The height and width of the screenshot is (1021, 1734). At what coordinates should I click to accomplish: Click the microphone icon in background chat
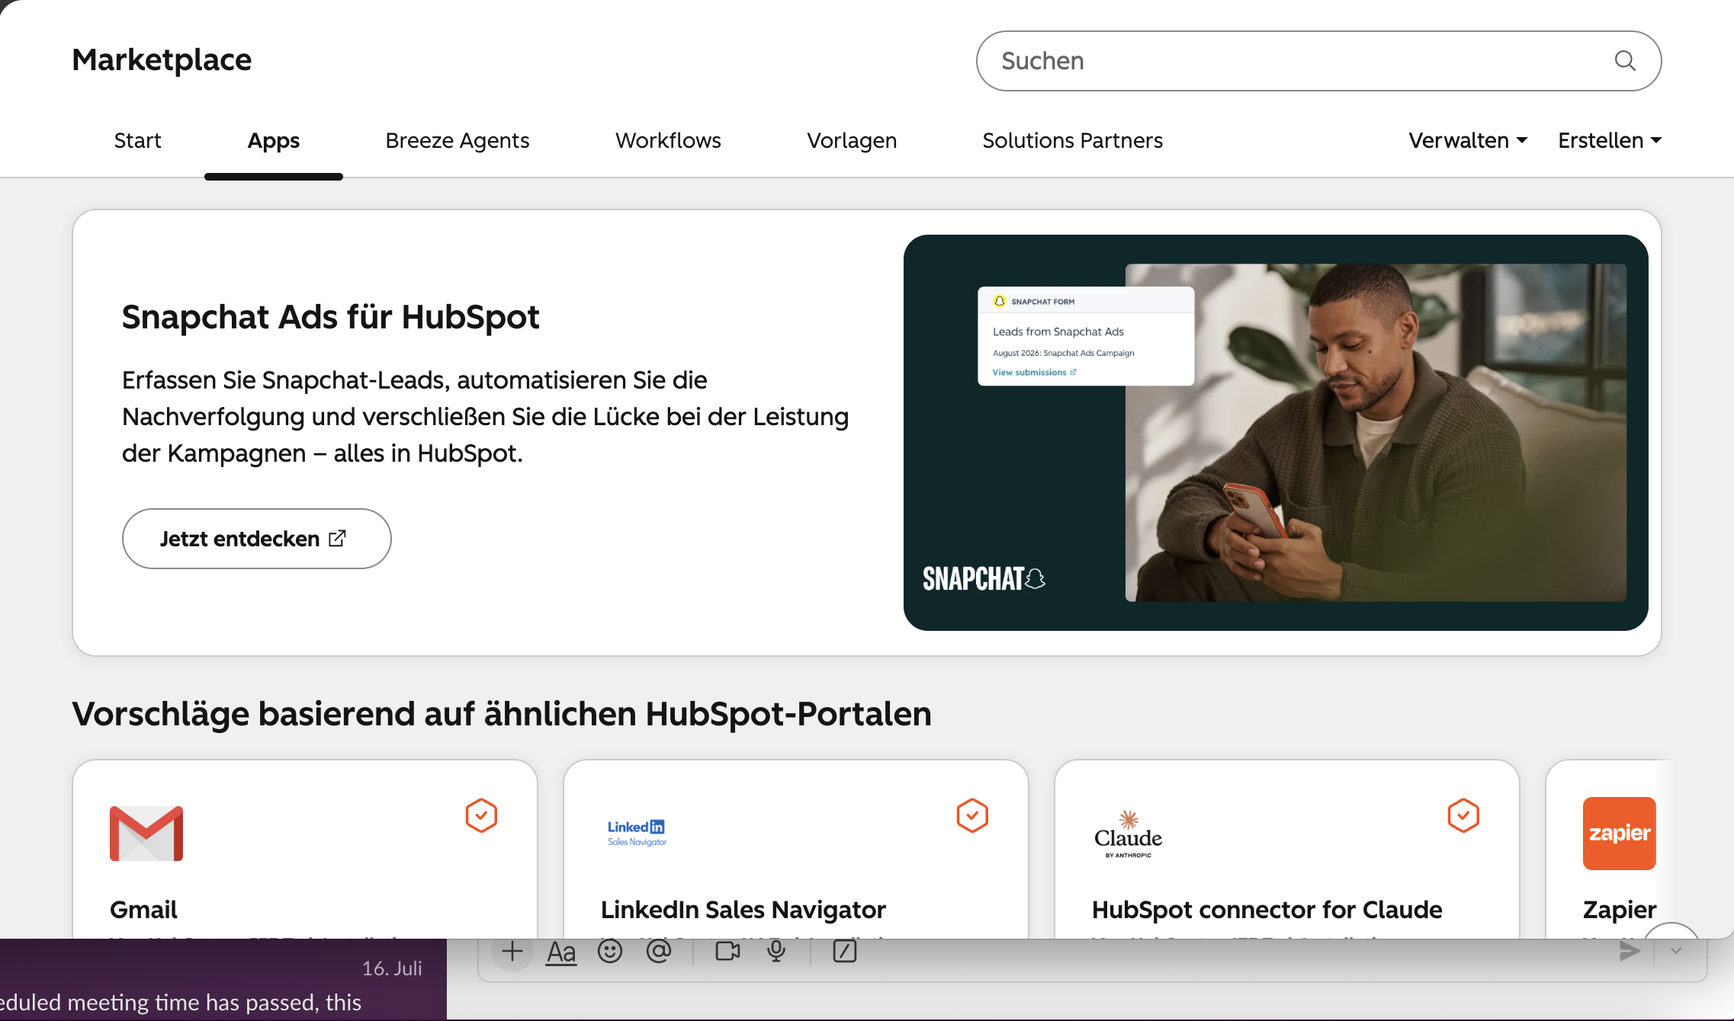tap(776, 951)
